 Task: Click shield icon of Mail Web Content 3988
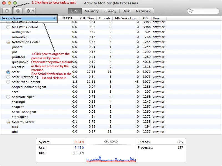pyautogui.click(x=8, y=27)
